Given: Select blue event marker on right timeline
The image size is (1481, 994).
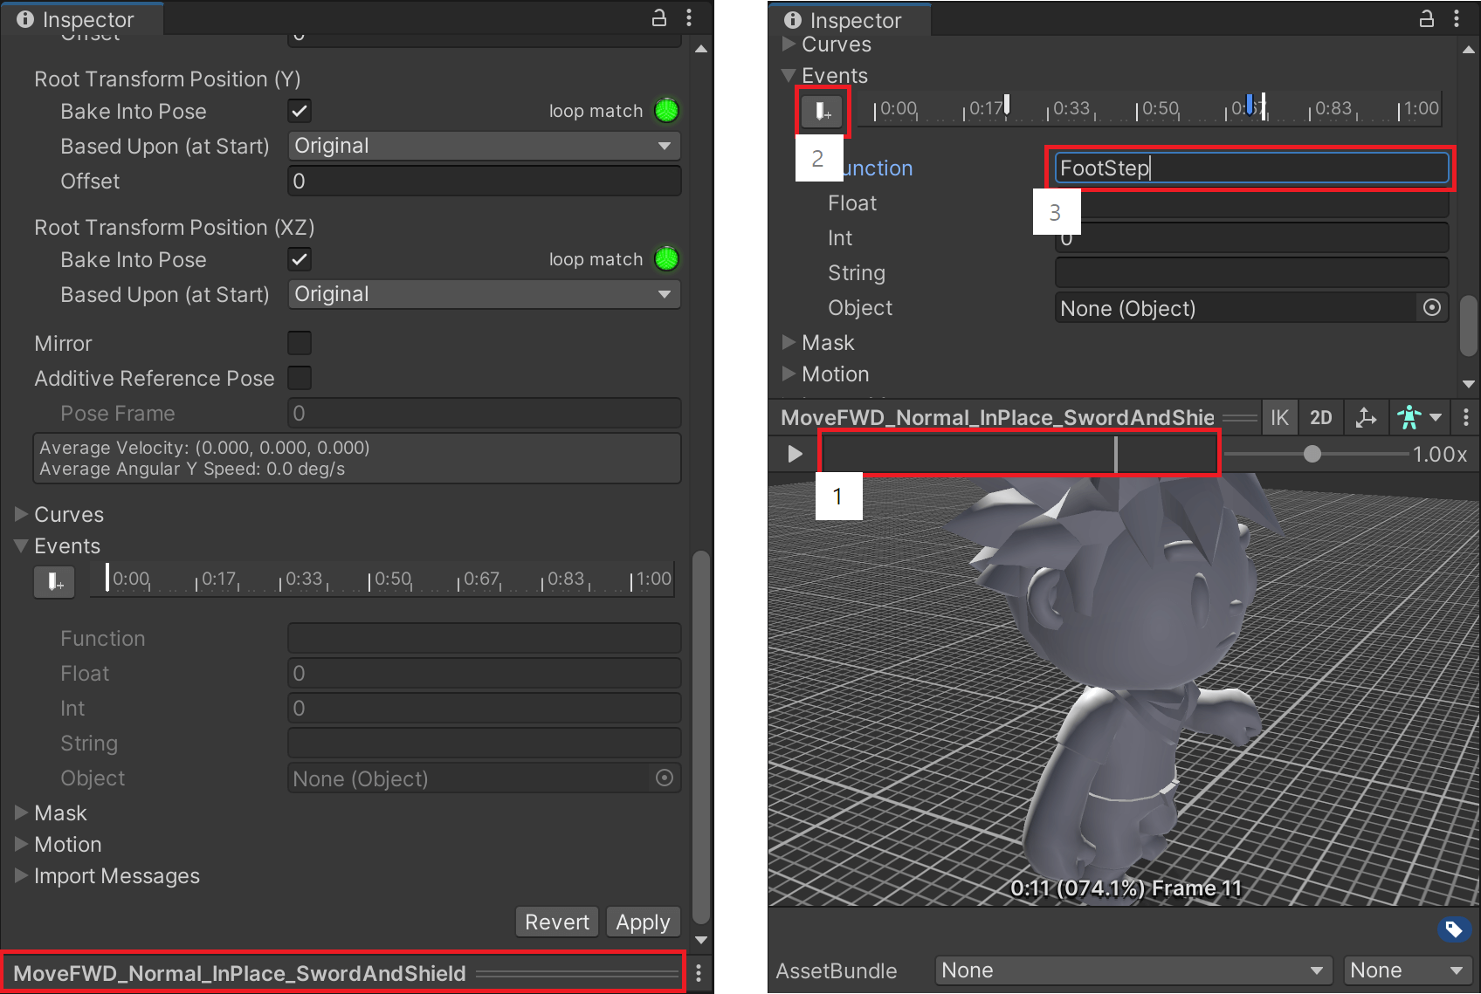Looking at the screenshot, I should (x=1250, y=105).
